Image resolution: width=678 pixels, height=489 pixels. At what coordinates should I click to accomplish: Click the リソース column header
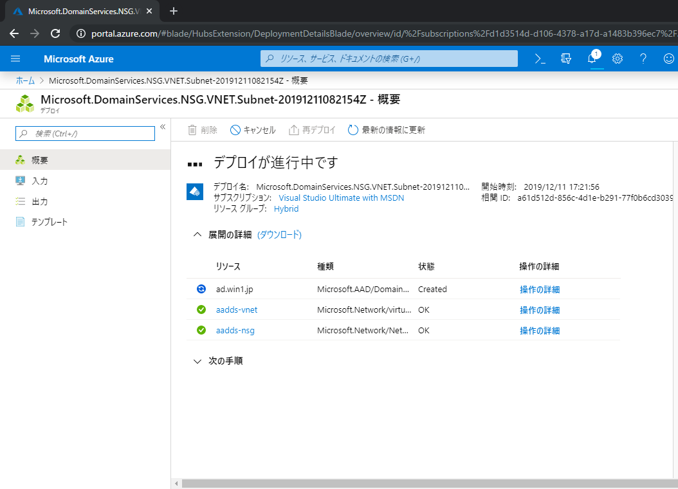pos(228,267)
